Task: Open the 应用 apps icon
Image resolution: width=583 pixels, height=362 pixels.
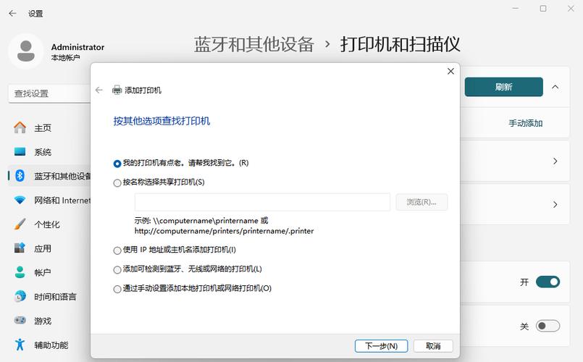Action: [20, 248]
